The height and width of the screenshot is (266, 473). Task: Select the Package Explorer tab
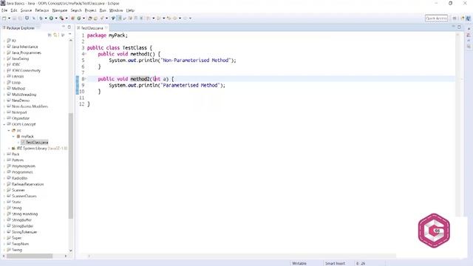(21, 28)
